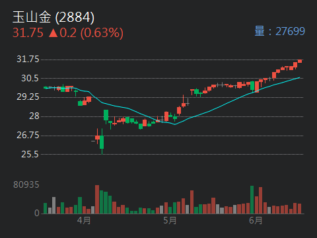Viewport: 317px width, 238px height.
Task: Click the tall green volume bar near 6月
Action: (x=252, y=200)
